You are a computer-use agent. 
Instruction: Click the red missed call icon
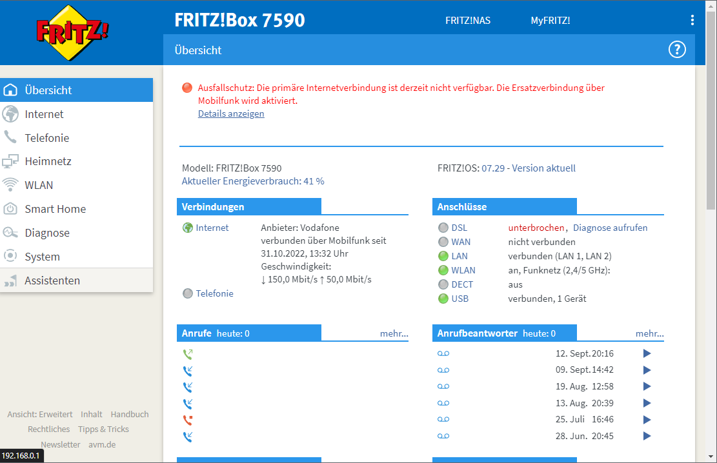188,420
